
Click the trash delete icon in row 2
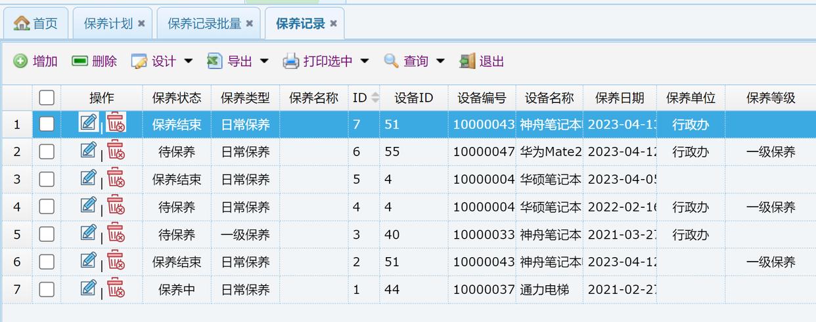click(116, 150)
